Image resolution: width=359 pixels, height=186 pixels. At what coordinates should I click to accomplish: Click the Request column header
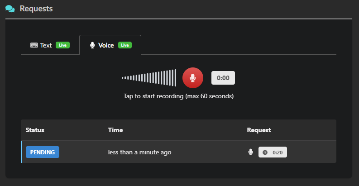point(259,130)
